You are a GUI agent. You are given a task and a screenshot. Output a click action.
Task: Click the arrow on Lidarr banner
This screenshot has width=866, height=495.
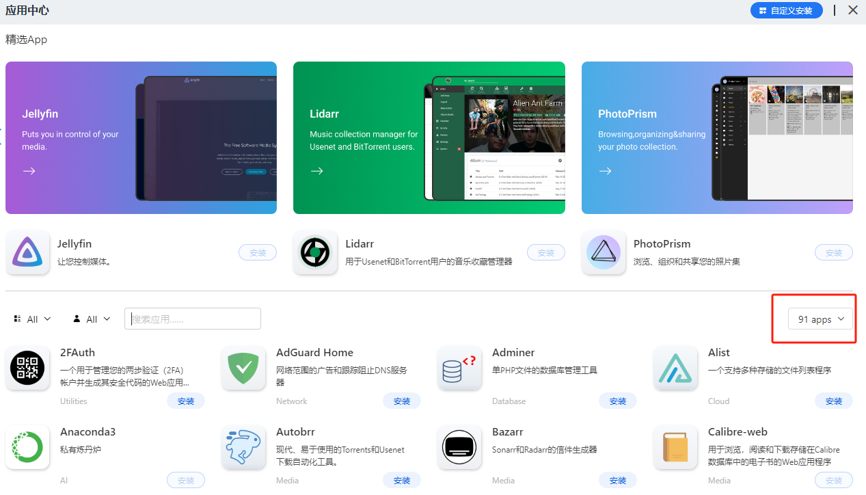(x=316, y=171)
